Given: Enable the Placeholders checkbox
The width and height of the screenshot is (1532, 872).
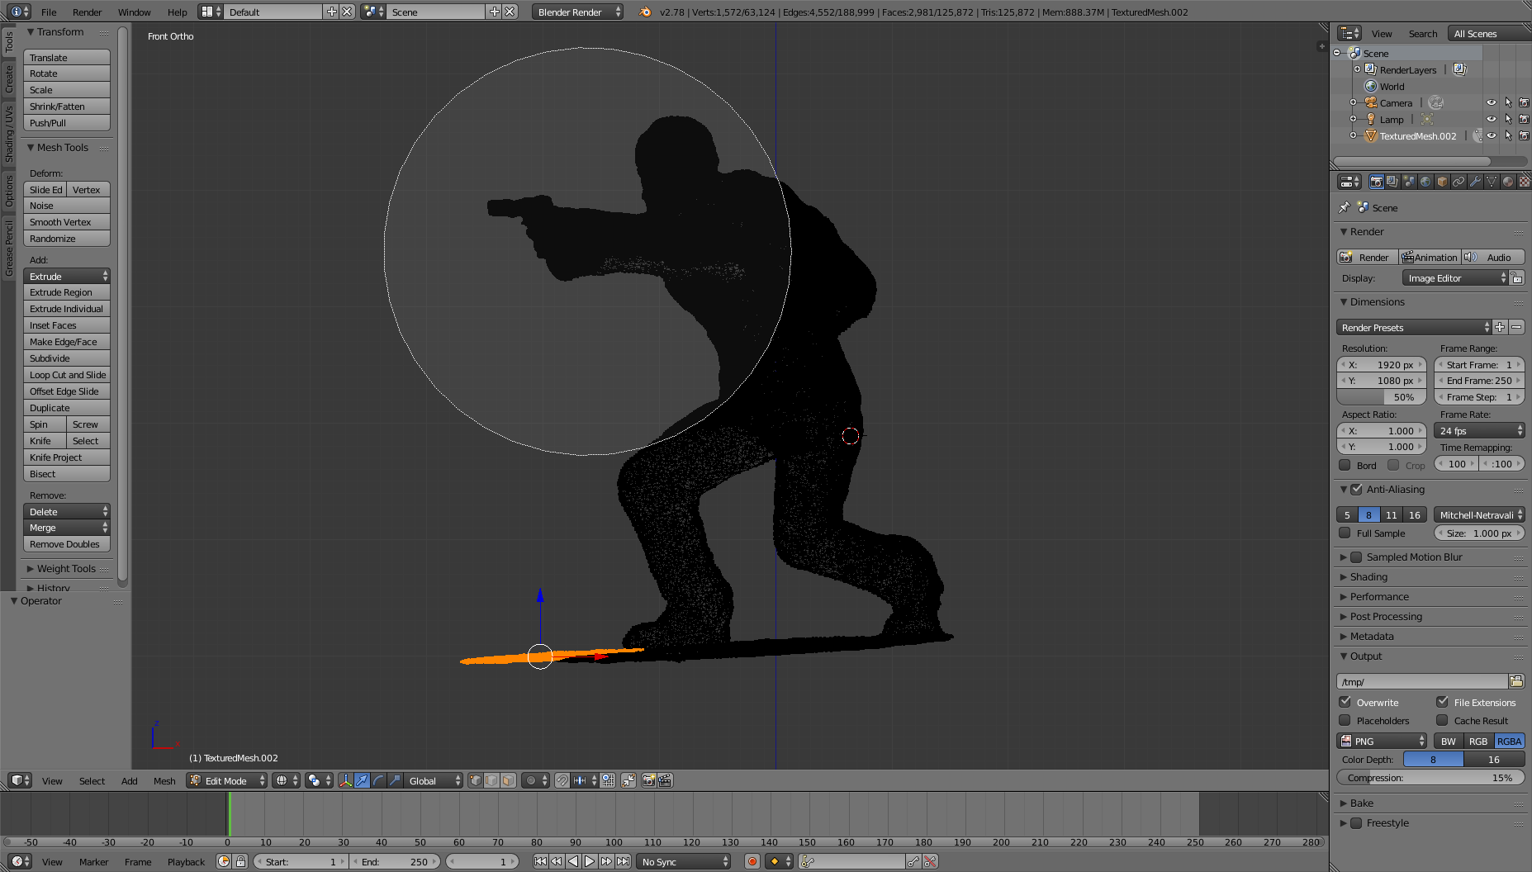Looking at the screenshot, I should pyautogui.click(x=1345, y=720).
